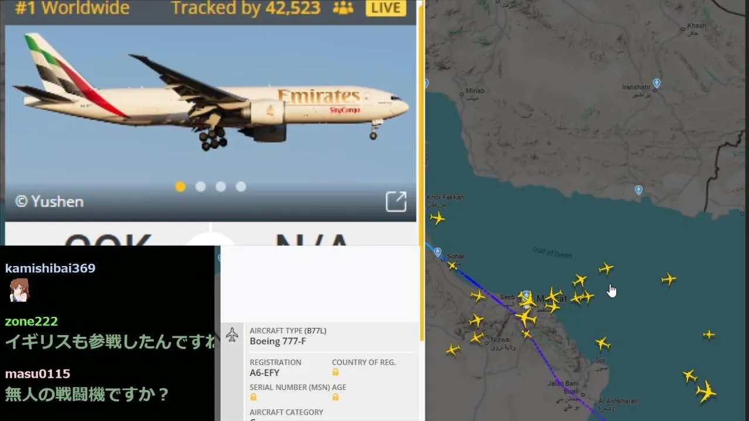Click the LIVE badge

(386, 8)
